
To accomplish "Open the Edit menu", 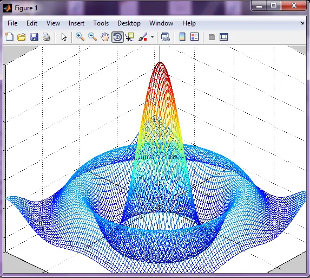I will 32,23.
